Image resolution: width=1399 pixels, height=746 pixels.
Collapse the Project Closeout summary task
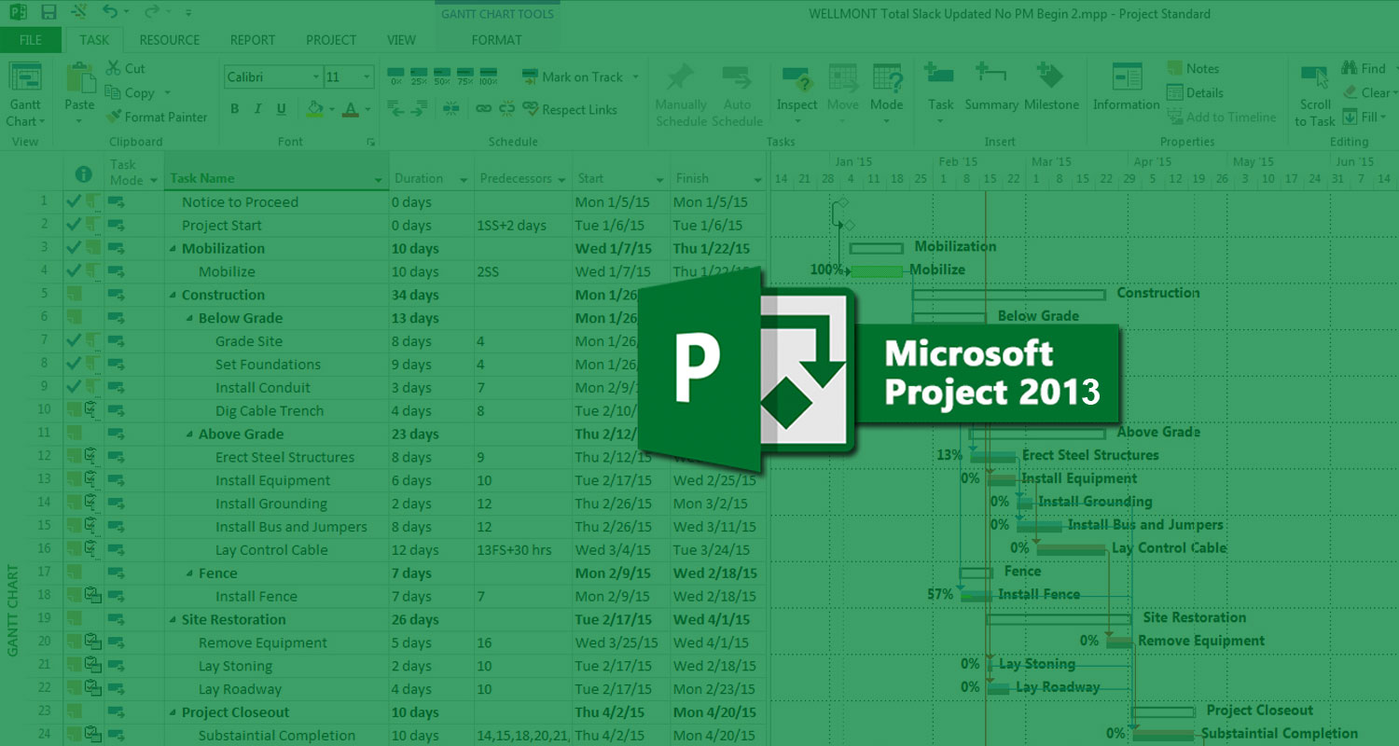(x=173, y=713)
